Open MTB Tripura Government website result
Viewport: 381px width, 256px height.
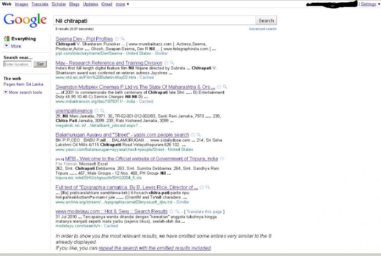click(141, 159)
